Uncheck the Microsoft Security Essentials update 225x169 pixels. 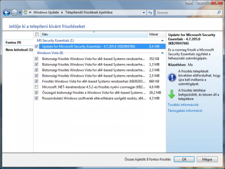pos(36,46)
